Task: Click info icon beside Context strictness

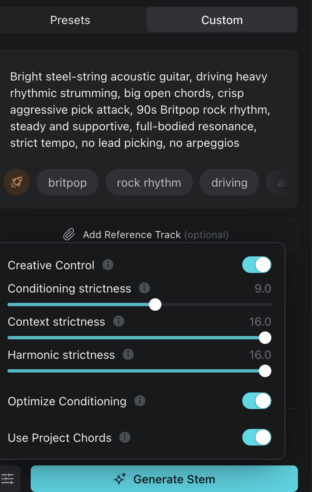Action: (119, 321)
